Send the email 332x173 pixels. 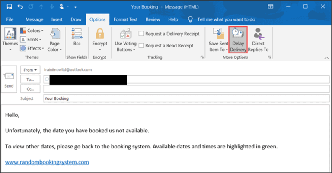click(9, 79)
